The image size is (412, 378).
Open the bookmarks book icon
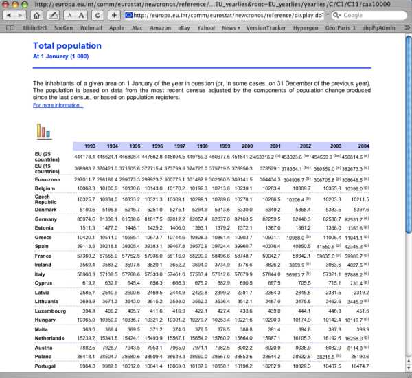click(x=10, y=28)
